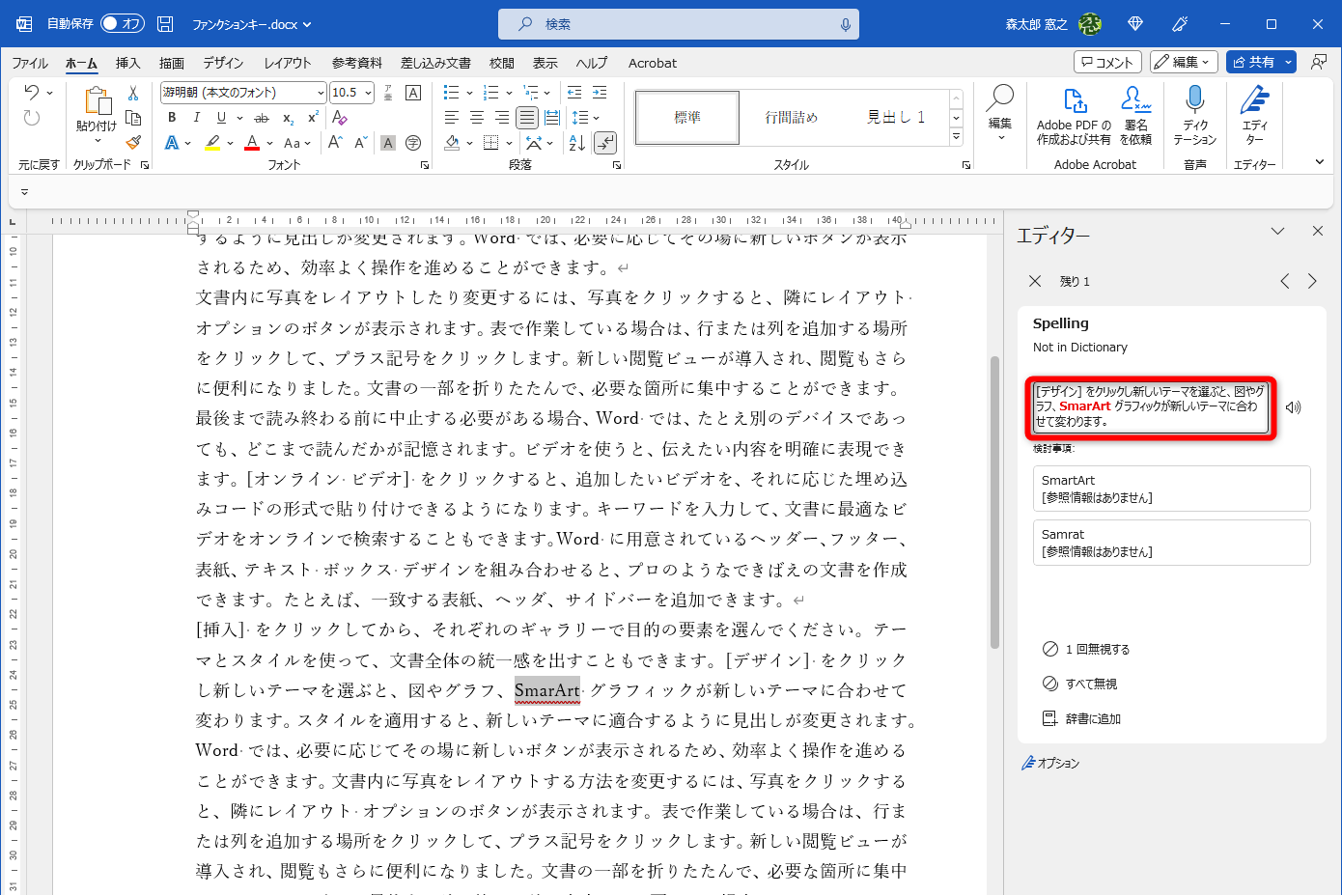Switch to the 校閲 ribbon tab
1342x895 pixels.
[501, 63]
